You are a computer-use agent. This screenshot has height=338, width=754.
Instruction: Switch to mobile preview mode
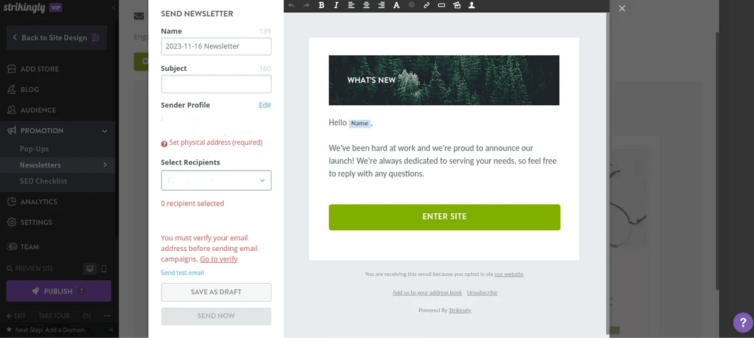(104, 269)
